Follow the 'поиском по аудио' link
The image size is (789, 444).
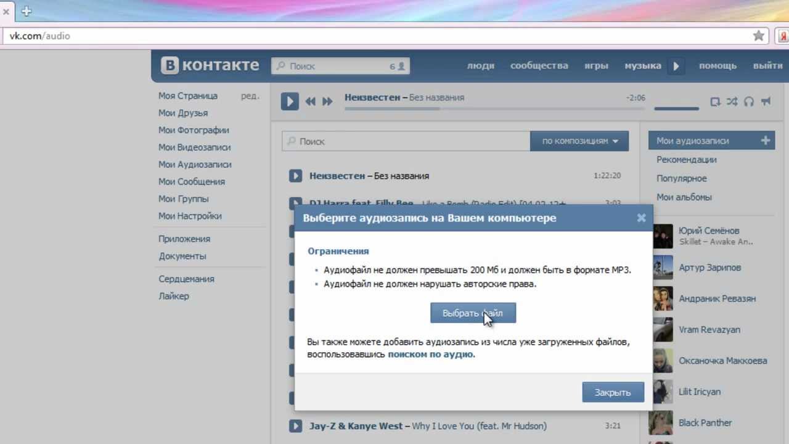tap(430, 355)
